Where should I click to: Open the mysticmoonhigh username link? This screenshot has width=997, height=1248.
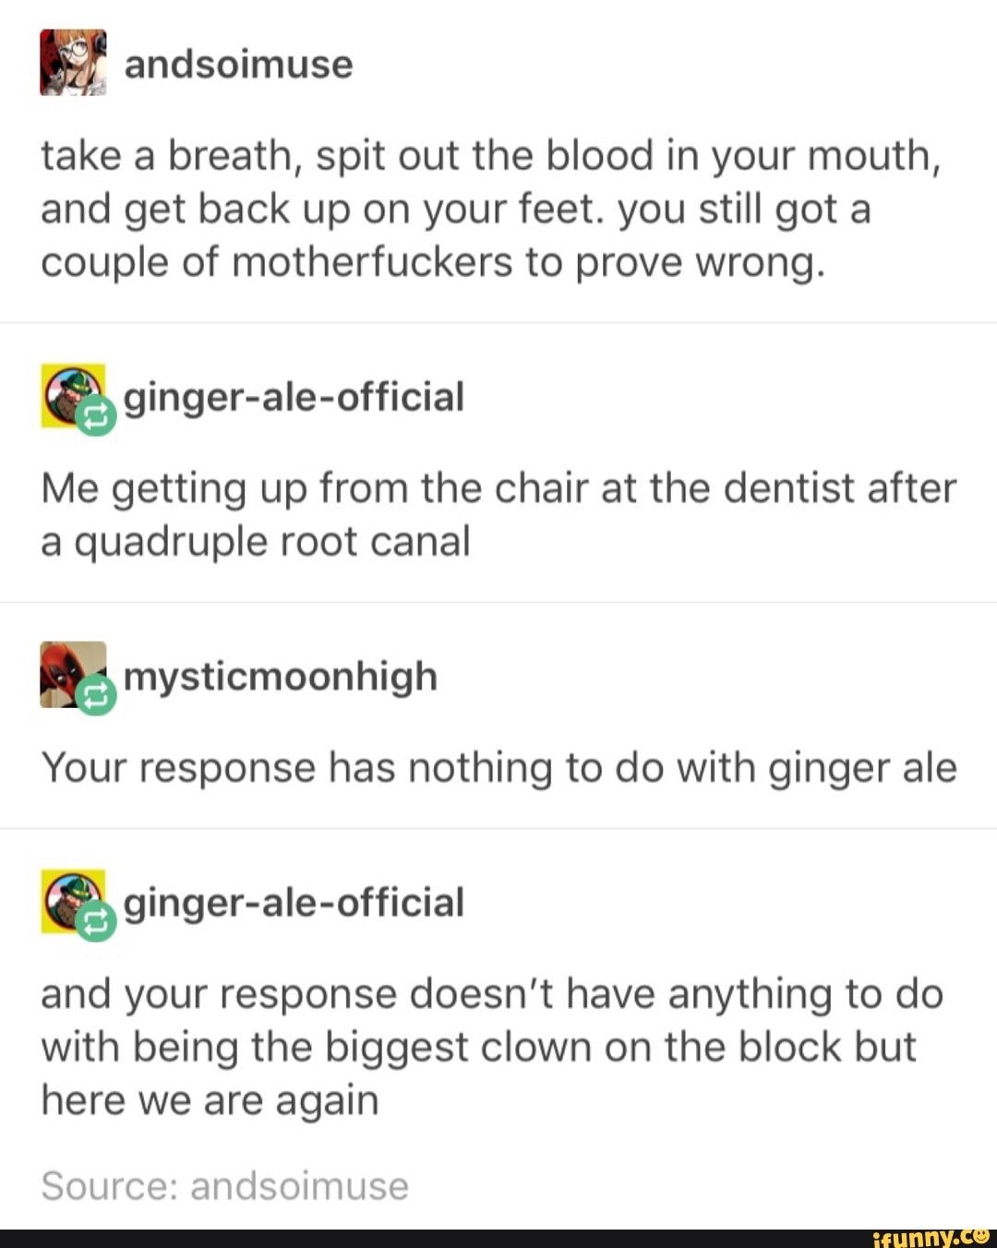pyautogui.click(x=281, y=677)
